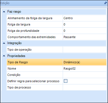Viewport: 108px width, 103px height.
Task: Select the Alinhamento da folga da largura row
Action: (x=56, y=18)
